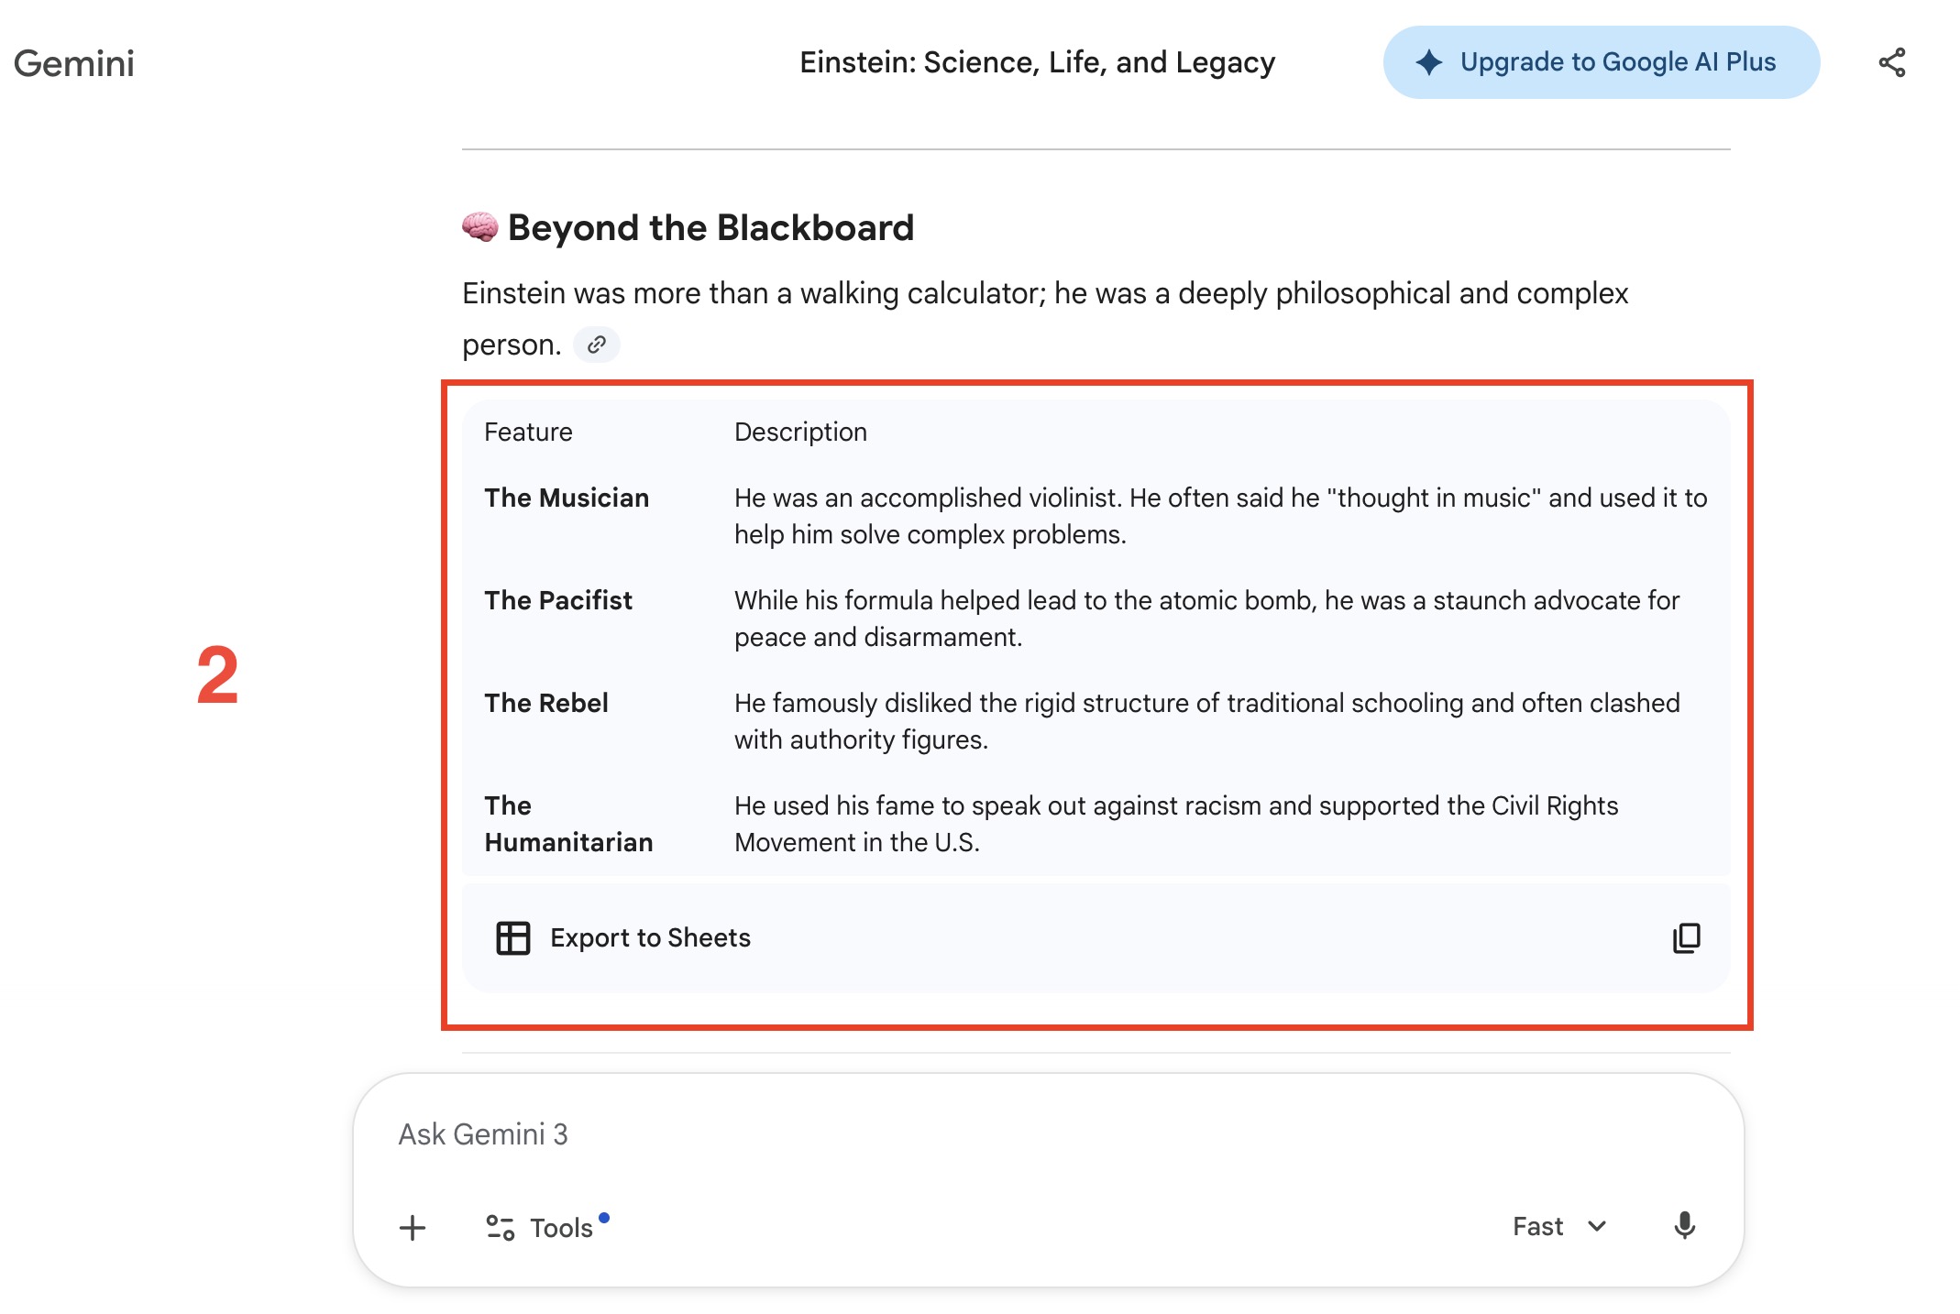The image size is (1960, 1314).
Task: Click the source link chip after "person."
Action: coord(597,345)
